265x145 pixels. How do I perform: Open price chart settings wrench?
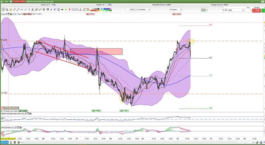coord(6,14)
